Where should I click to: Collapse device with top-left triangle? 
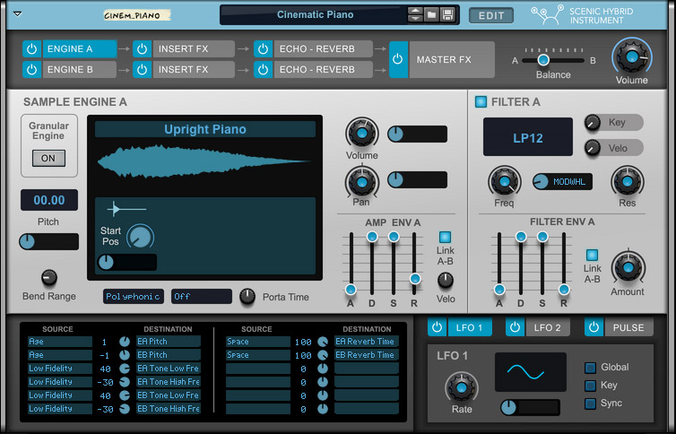point(17,14)
